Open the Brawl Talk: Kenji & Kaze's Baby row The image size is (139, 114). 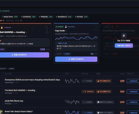[19, 112]
